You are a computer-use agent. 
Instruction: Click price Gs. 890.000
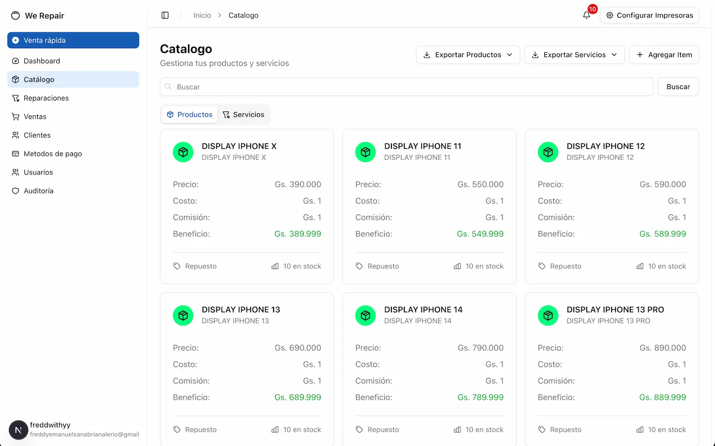(663, 348)
